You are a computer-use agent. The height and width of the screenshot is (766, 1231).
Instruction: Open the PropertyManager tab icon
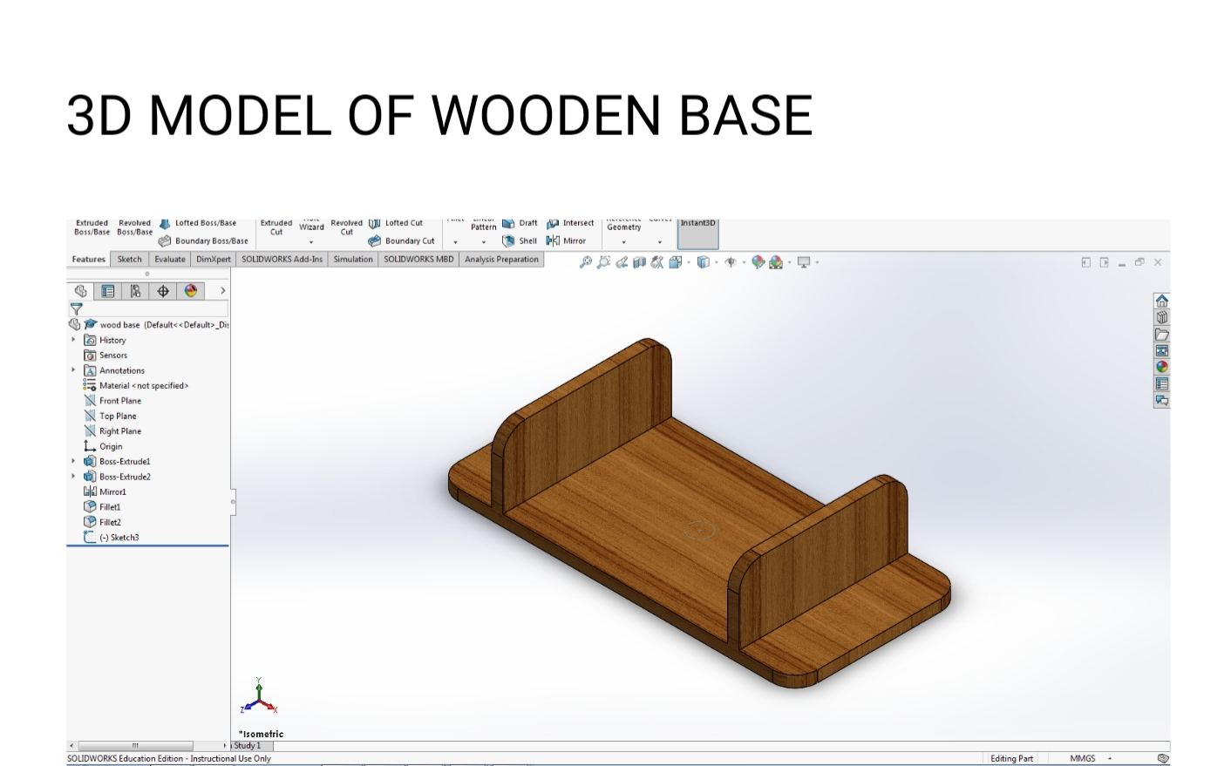click(108, 291)
